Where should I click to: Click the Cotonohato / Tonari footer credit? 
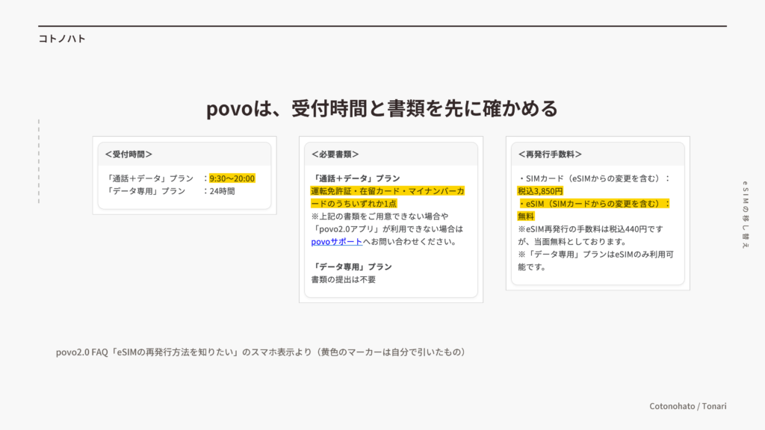[x=688, y=406]
